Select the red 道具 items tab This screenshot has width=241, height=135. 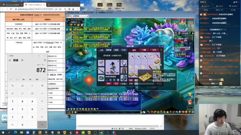click(134, 50)
